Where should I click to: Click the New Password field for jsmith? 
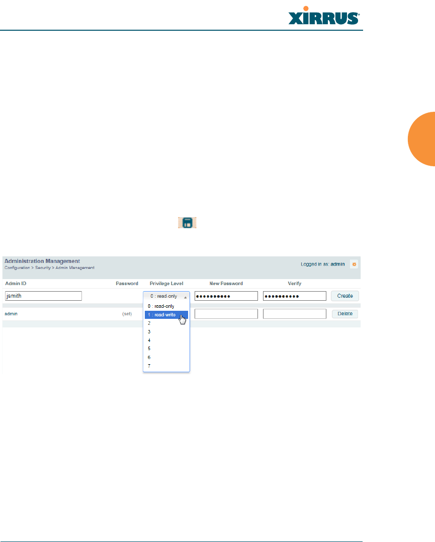pyautogui.click(x=226, y=296)
